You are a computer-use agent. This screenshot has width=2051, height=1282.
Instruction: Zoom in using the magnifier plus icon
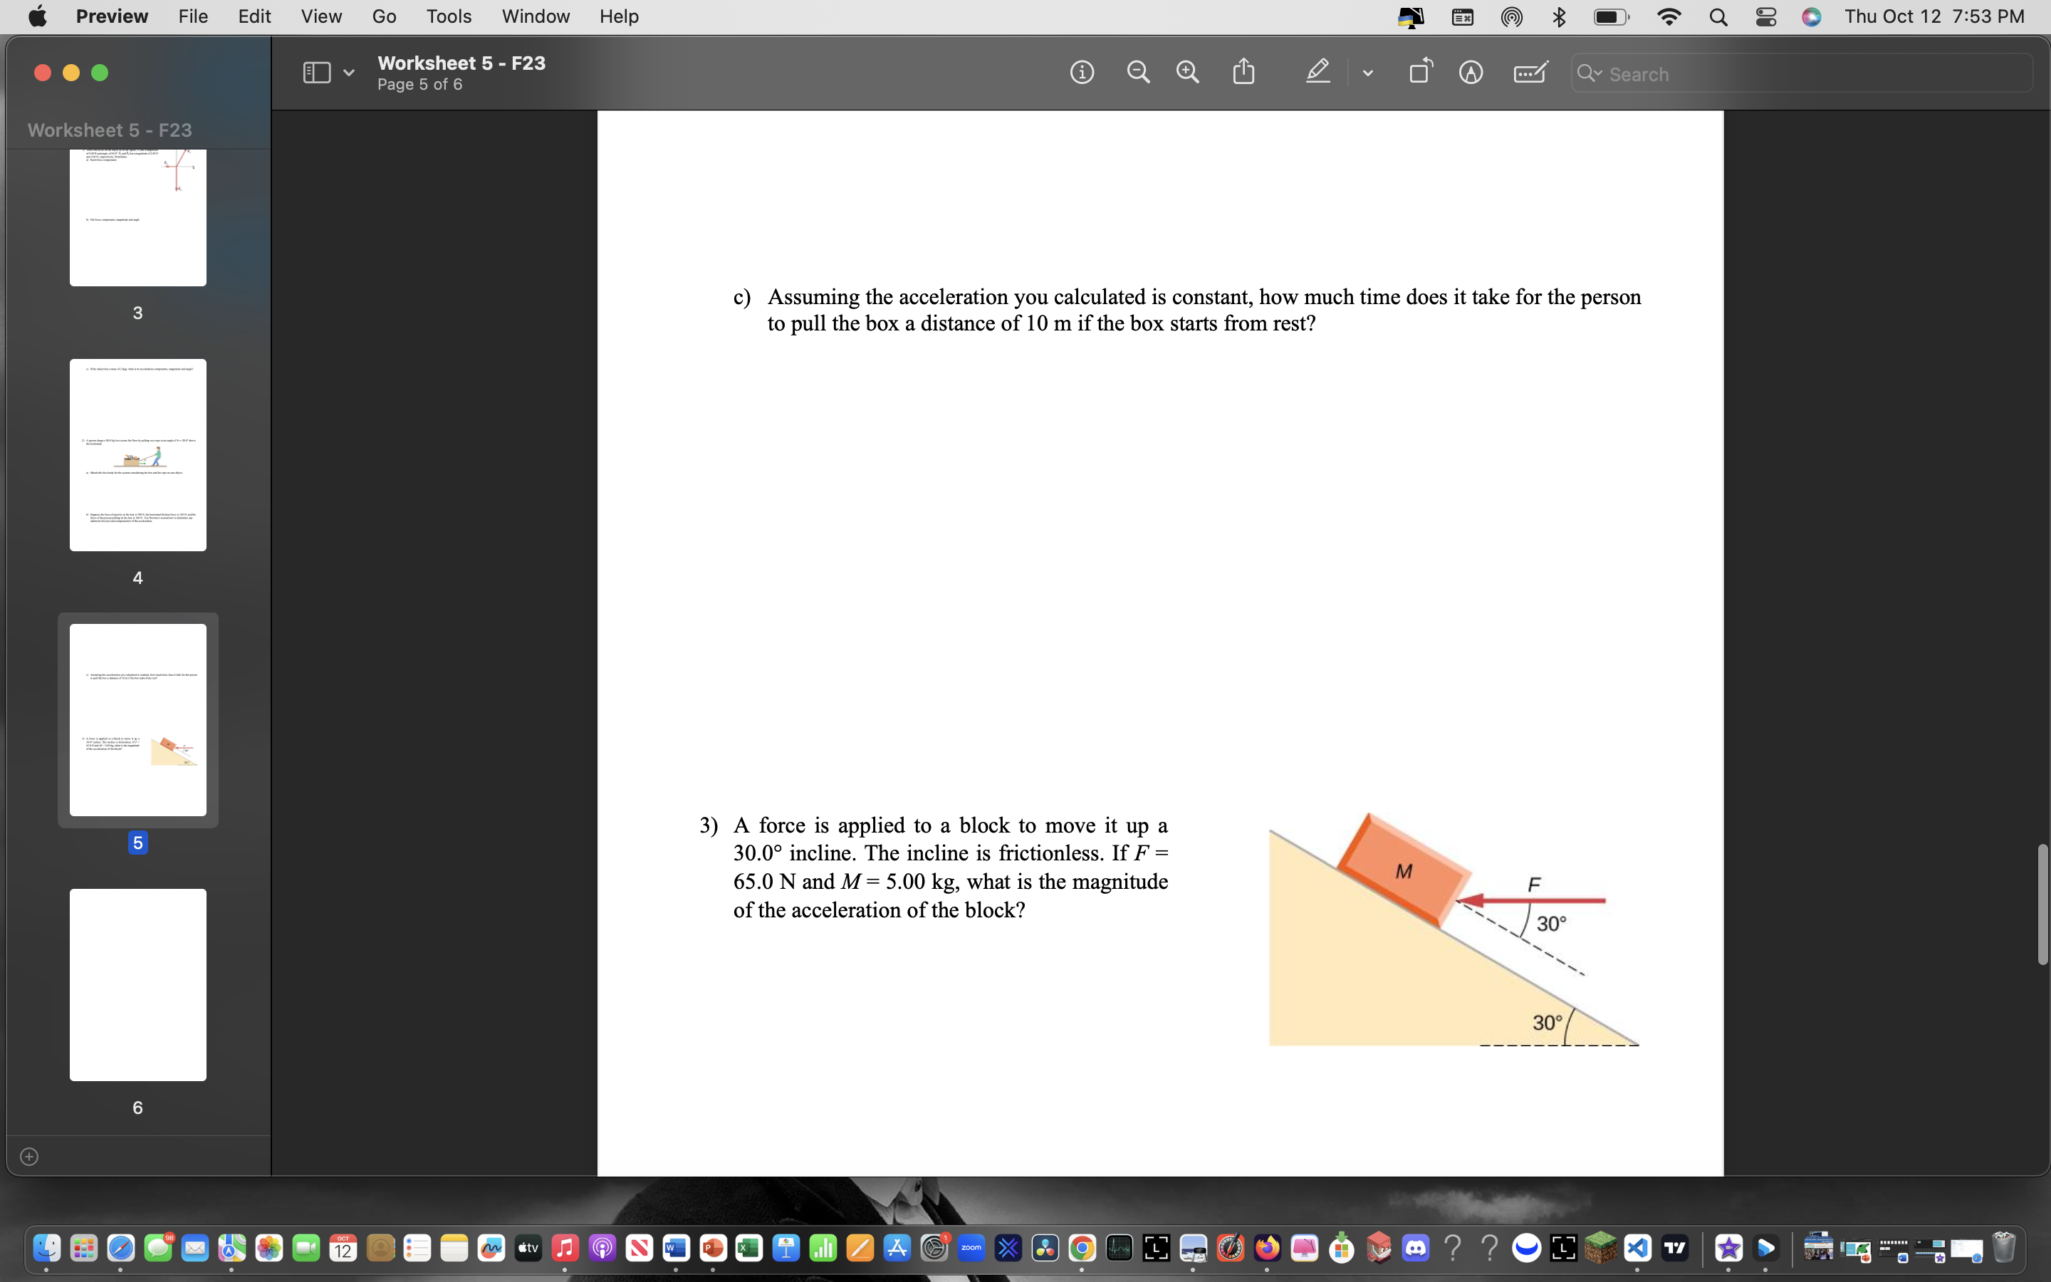[1188, 73]
